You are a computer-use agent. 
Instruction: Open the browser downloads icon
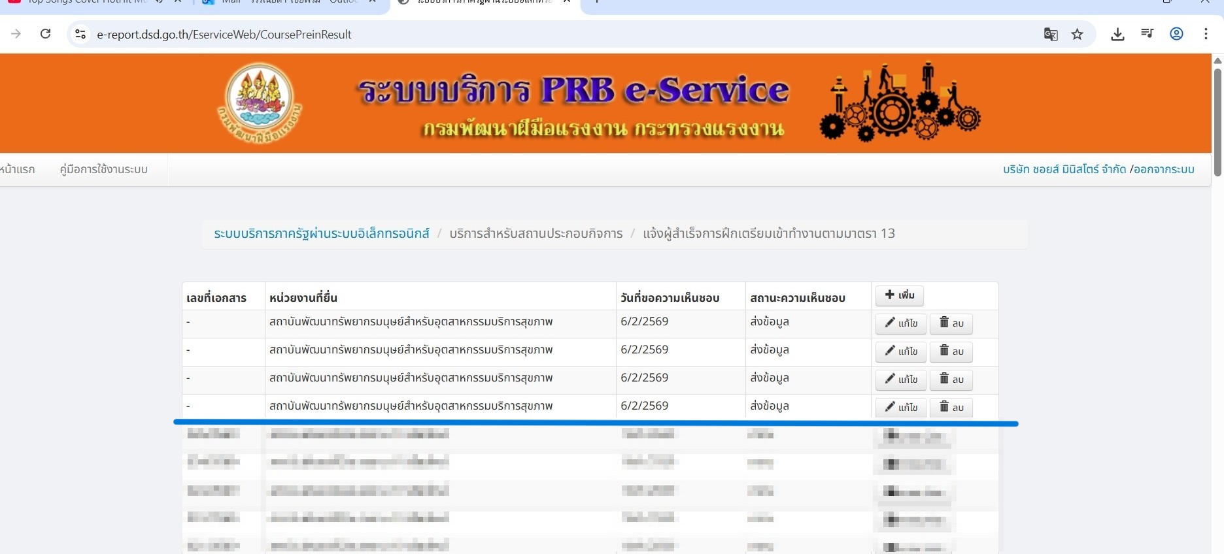click(x=1117, y=35)
